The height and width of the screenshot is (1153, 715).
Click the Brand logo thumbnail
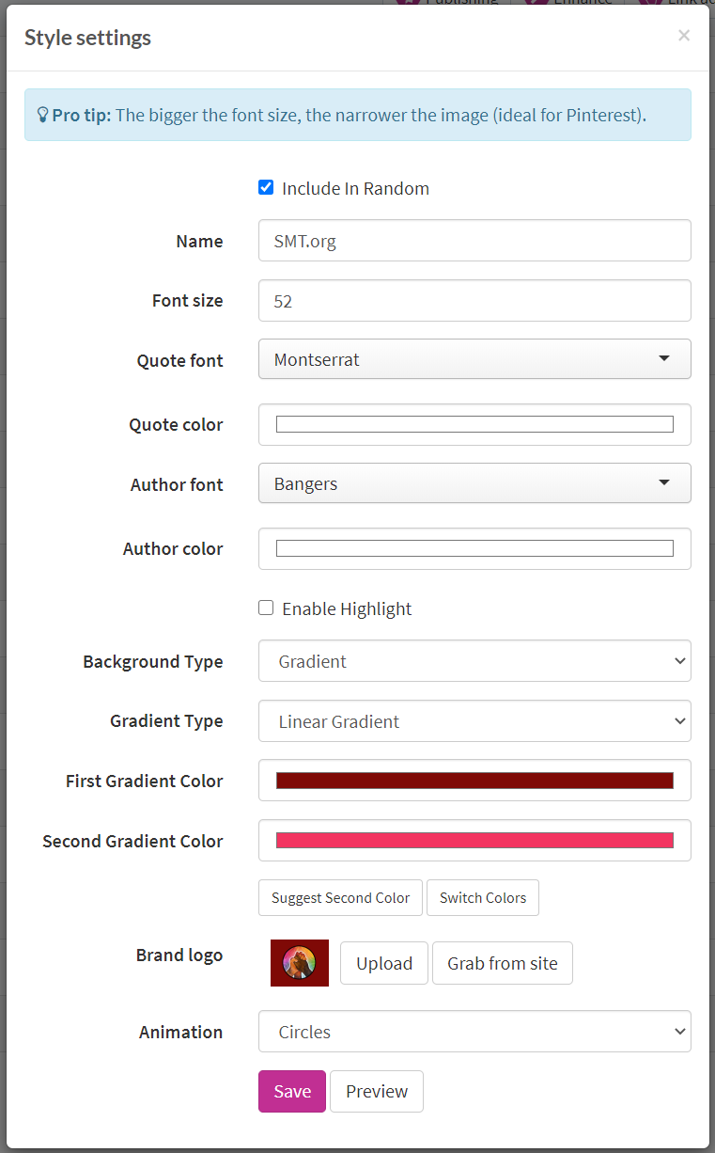coord(300,963)
